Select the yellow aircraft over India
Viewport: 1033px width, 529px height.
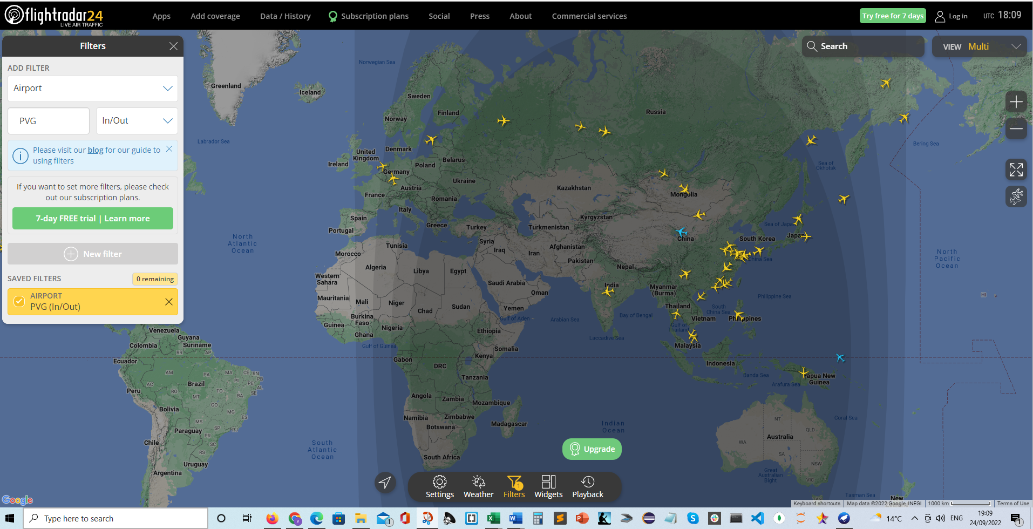tap(608, 292)
